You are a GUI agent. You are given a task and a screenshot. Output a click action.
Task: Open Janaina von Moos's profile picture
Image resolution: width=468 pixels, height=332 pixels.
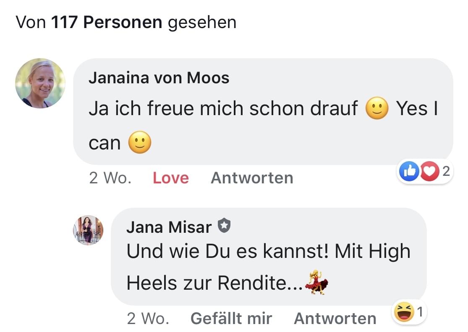(x=40, y=83)
